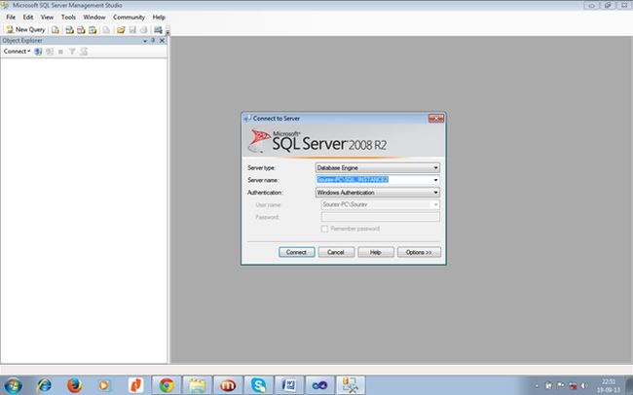Open the File menu
The width and height of the screenshot is (633, 395).
[x=11, y=17]
